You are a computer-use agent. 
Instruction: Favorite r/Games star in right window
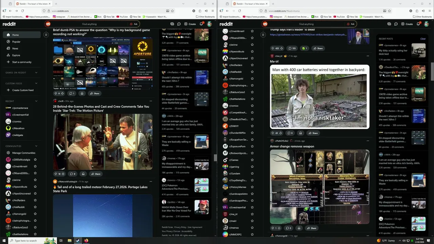point(252,160)
